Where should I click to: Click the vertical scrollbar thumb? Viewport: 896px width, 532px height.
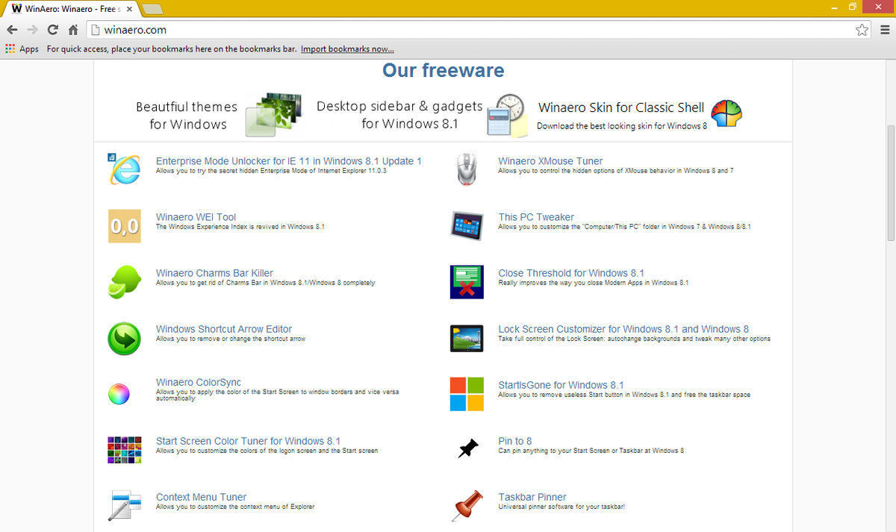pos(890,183)
